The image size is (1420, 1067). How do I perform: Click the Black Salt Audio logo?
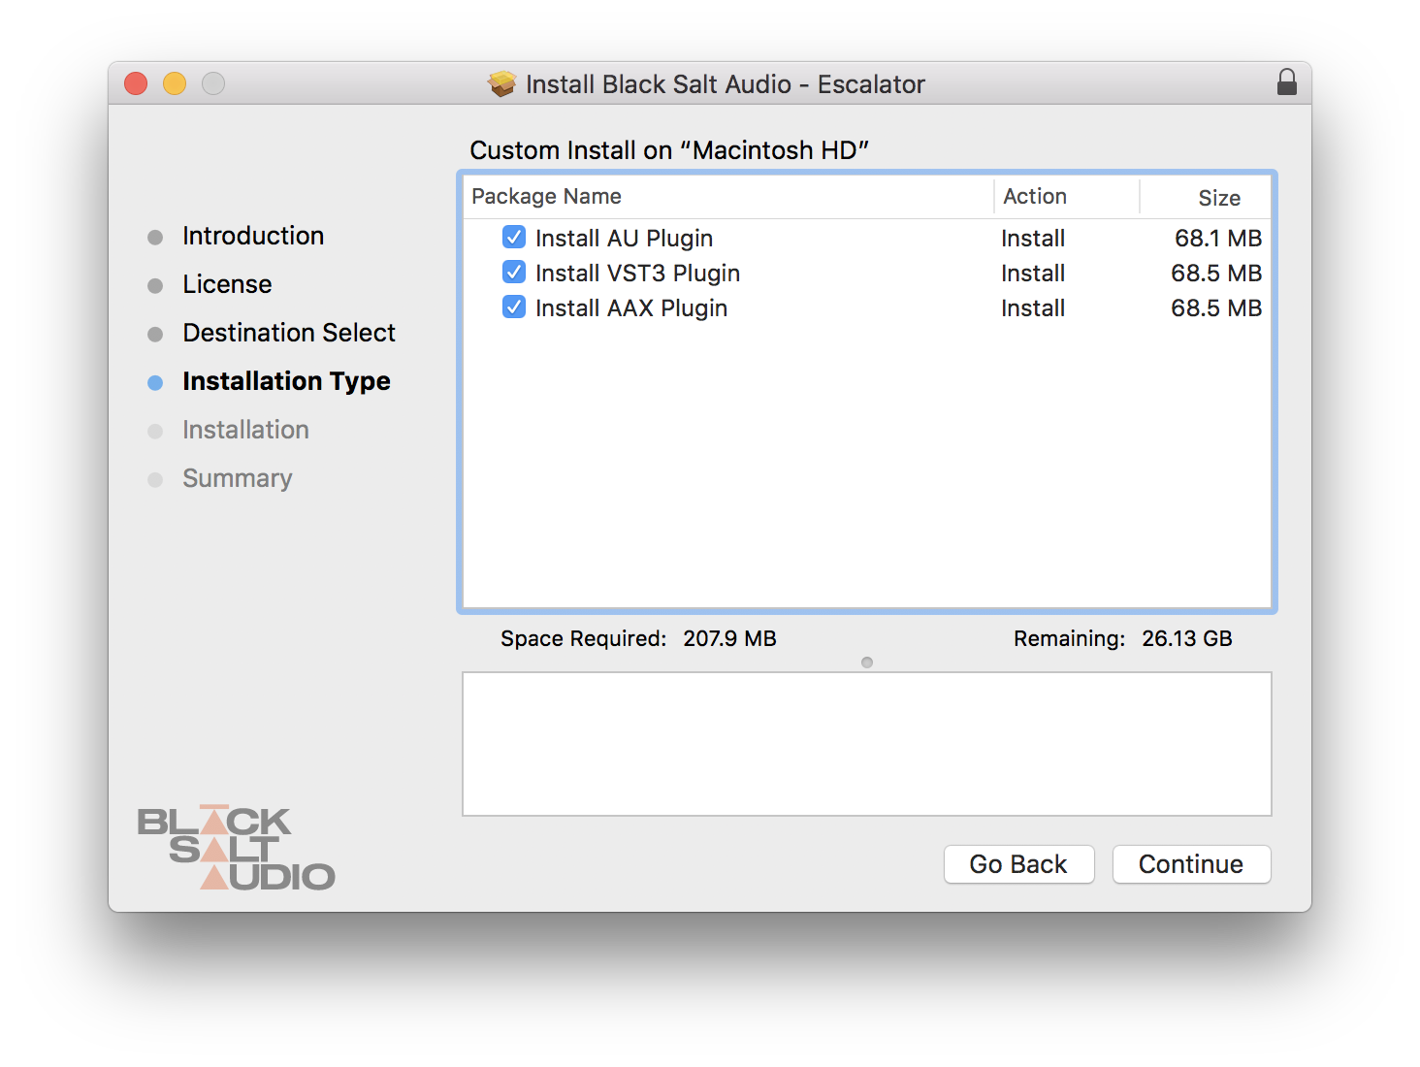[x=236, y=848]
